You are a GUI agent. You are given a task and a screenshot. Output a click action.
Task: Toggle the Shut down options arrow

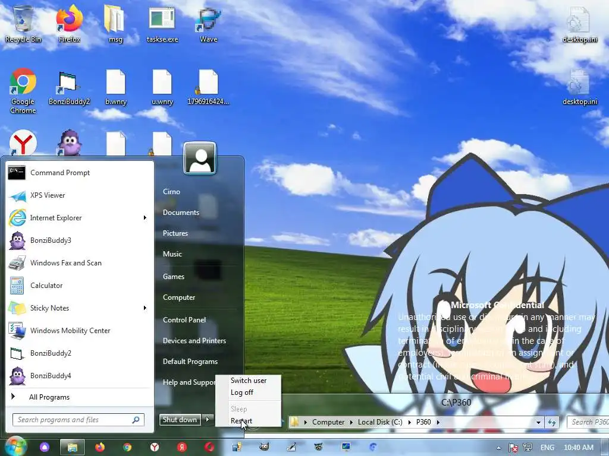point(208,420)
